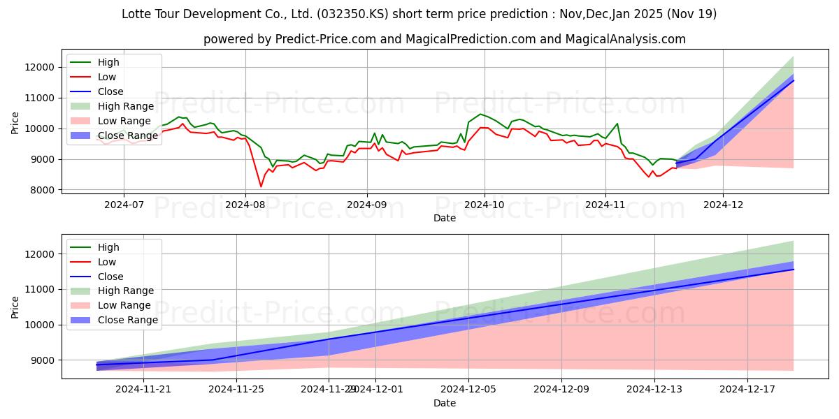The image size is (839, 419).
Task: Click the 2024-11-21 date tick label
Action: [x=143, y=389]
